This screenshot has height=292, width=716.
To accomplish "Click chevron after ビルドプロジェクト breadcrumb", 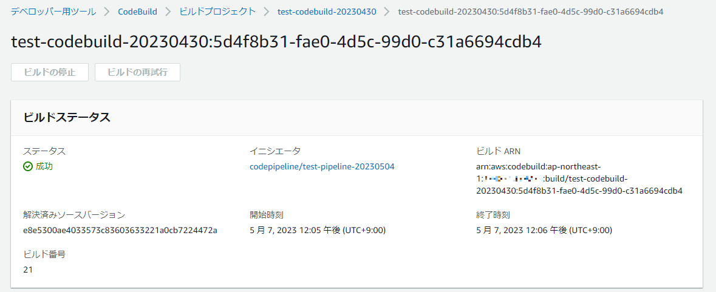I will (x=267, y=12).
